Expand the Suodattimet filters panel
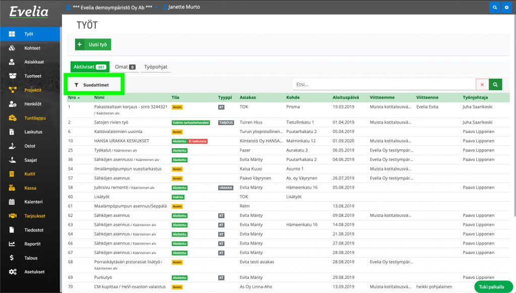This screenshot has height=293, width=516. pos(92,85)
